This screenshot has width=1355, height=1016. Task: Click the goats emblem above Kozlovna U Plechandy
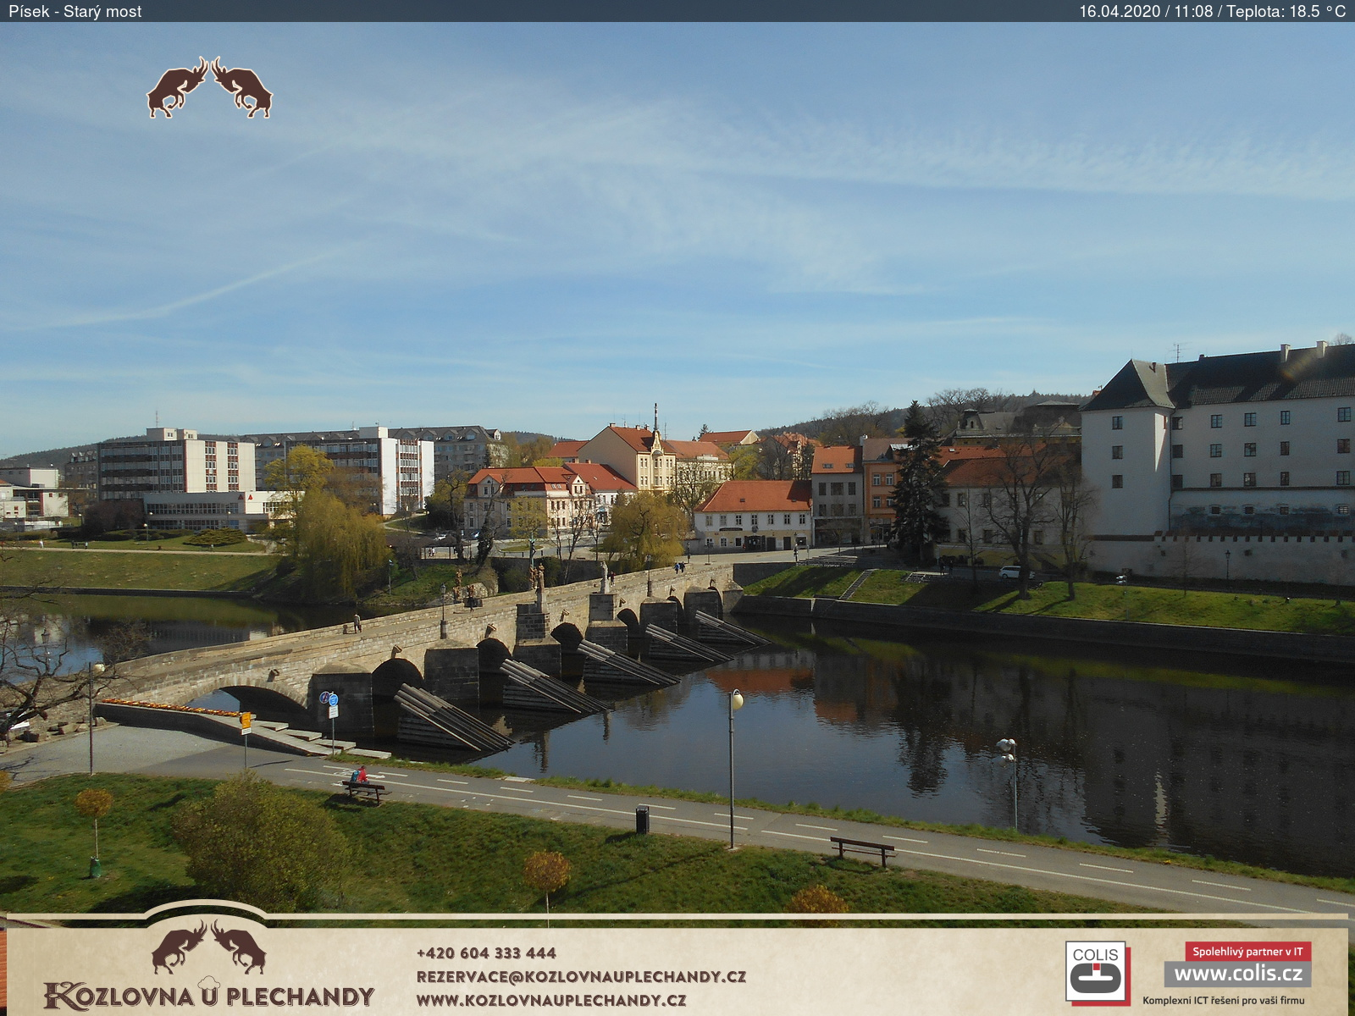[208, 947]
